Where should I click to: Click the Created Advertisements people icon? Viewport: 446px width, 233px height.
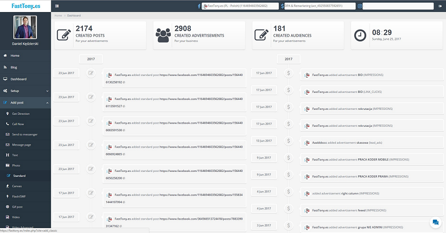point(163,35)
